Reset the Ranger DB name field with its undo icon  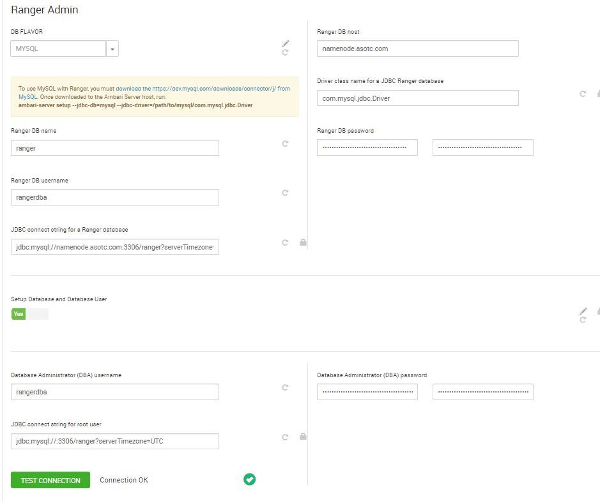click(285, 144)
